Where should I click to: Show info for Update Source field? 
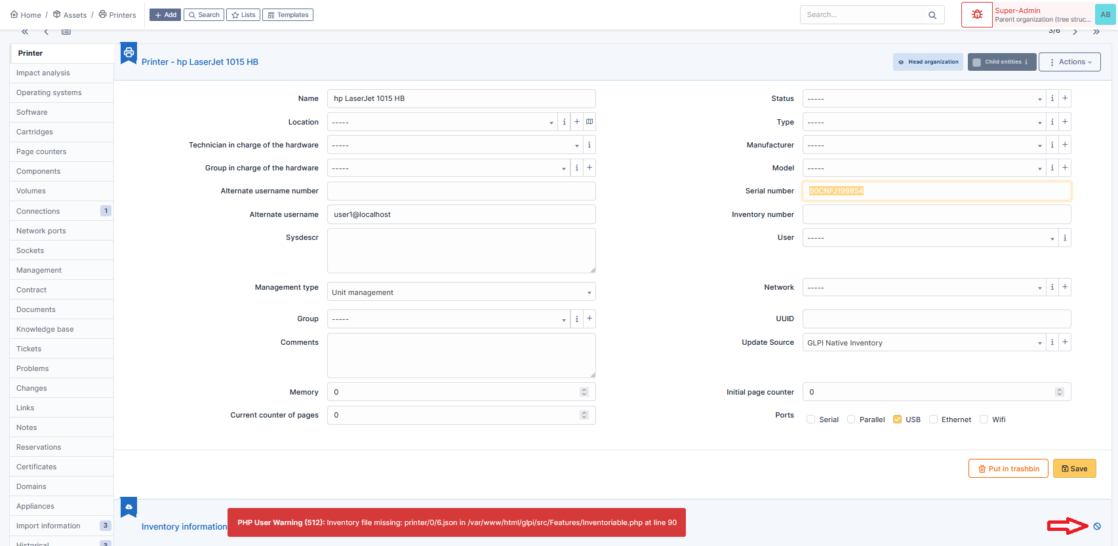point(1052,342)
